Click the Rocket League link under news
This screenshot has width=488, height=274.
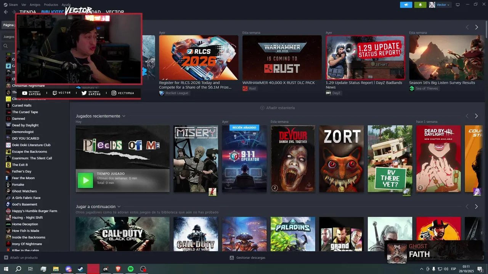(174, 93)
